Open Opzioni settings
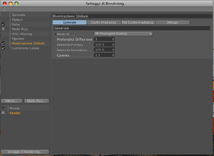214x156 pixels. point(18,39)
